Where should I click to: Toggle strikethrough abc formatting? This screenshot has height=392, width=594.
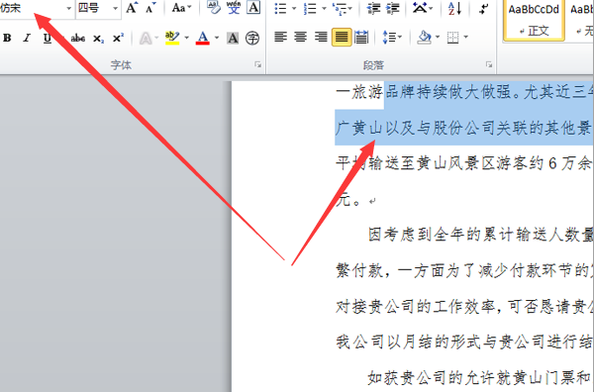[78, 38]
